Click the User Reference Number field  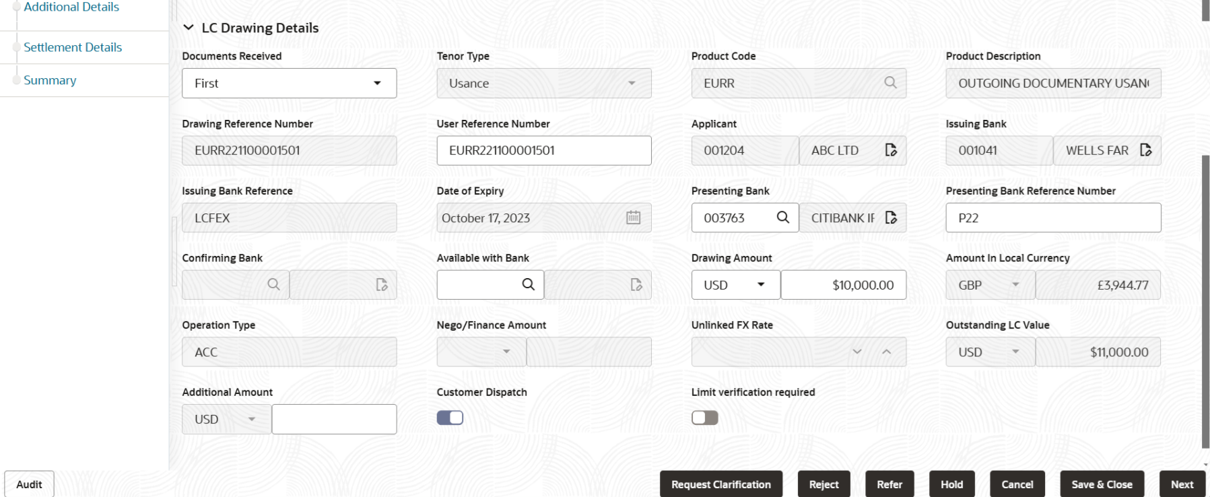543,150
